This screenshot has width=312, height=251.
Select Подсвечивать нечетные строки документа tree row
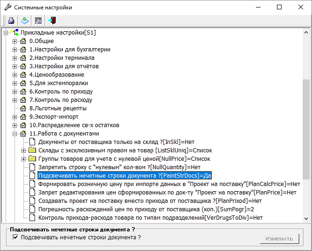pyautogui.click(x=124, y=176)
